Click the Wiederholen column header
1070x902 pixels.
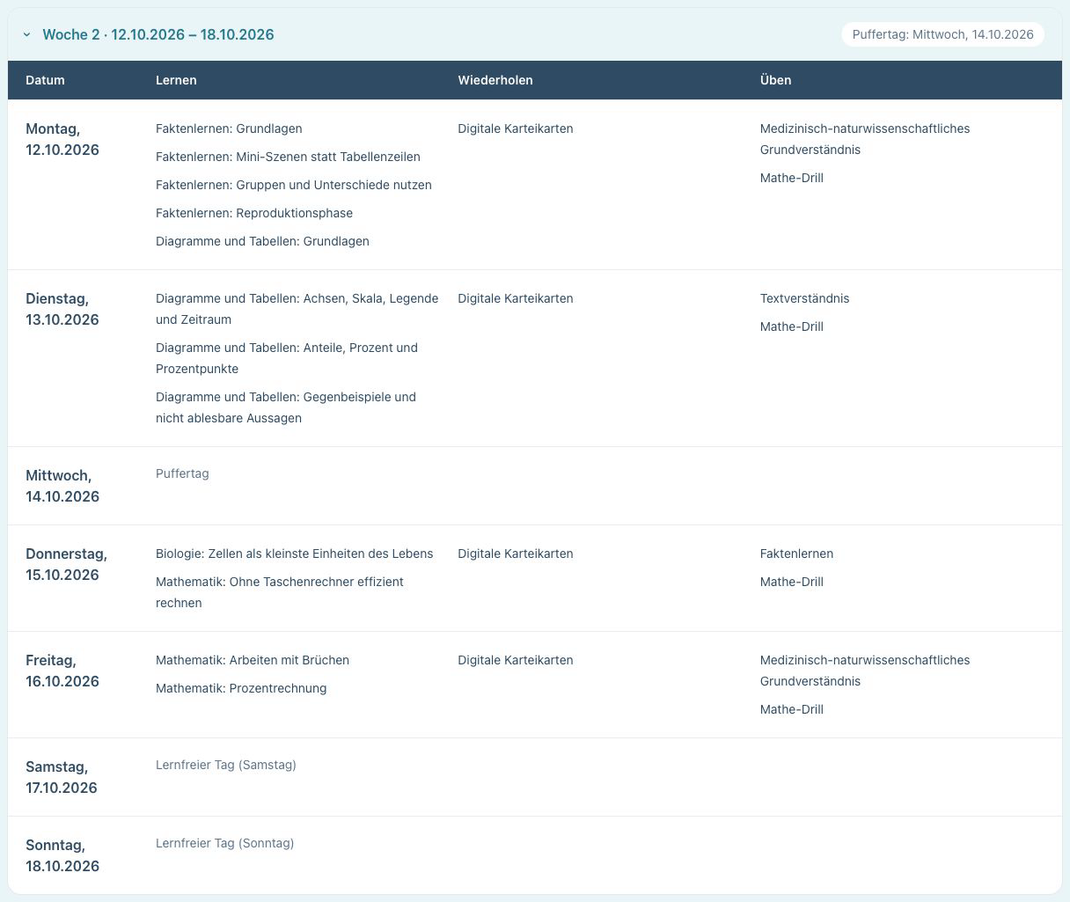[495, 80]
